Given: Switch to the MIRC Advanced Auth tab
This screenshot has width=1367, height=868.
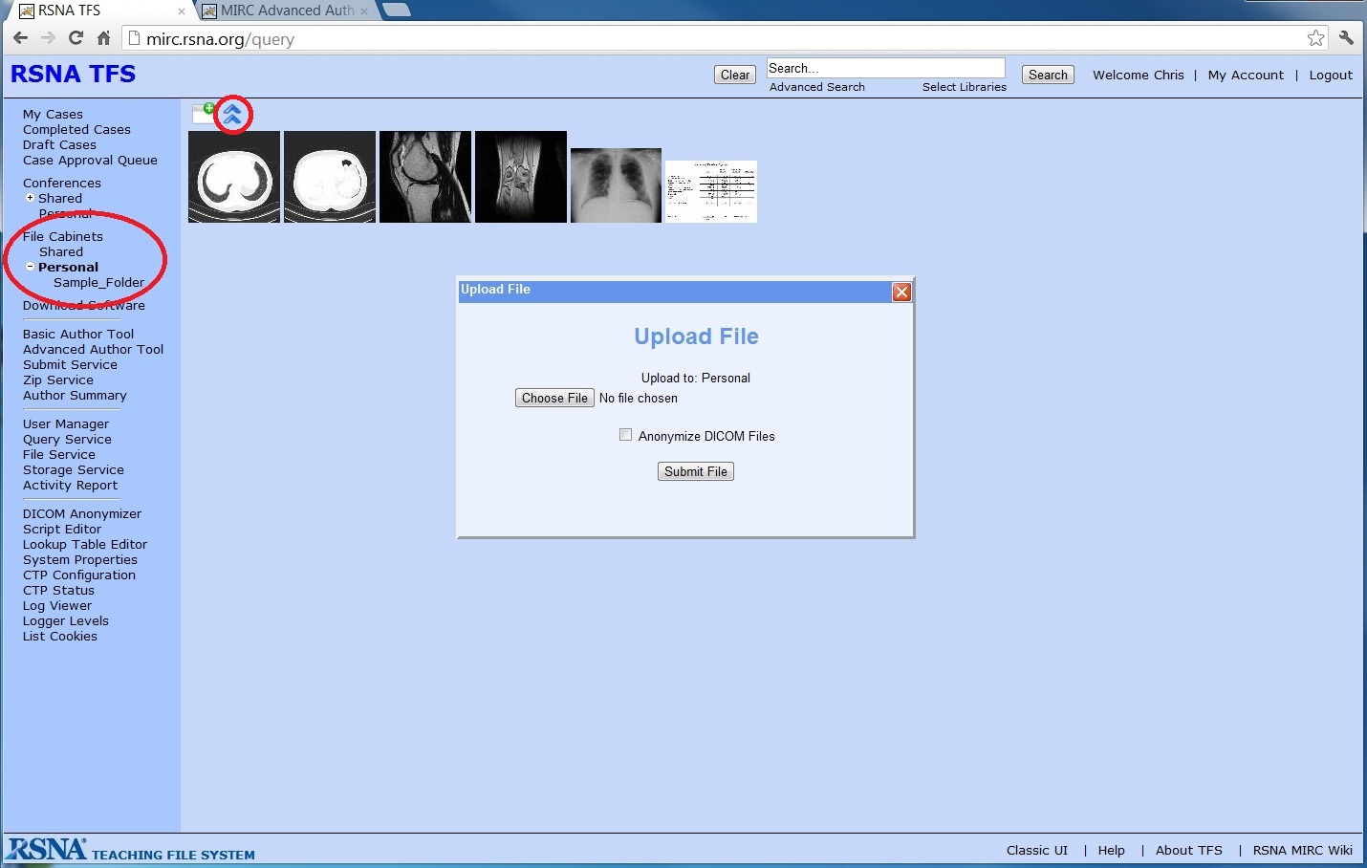Looking at the screenshot, I should (x=287, y=11).
